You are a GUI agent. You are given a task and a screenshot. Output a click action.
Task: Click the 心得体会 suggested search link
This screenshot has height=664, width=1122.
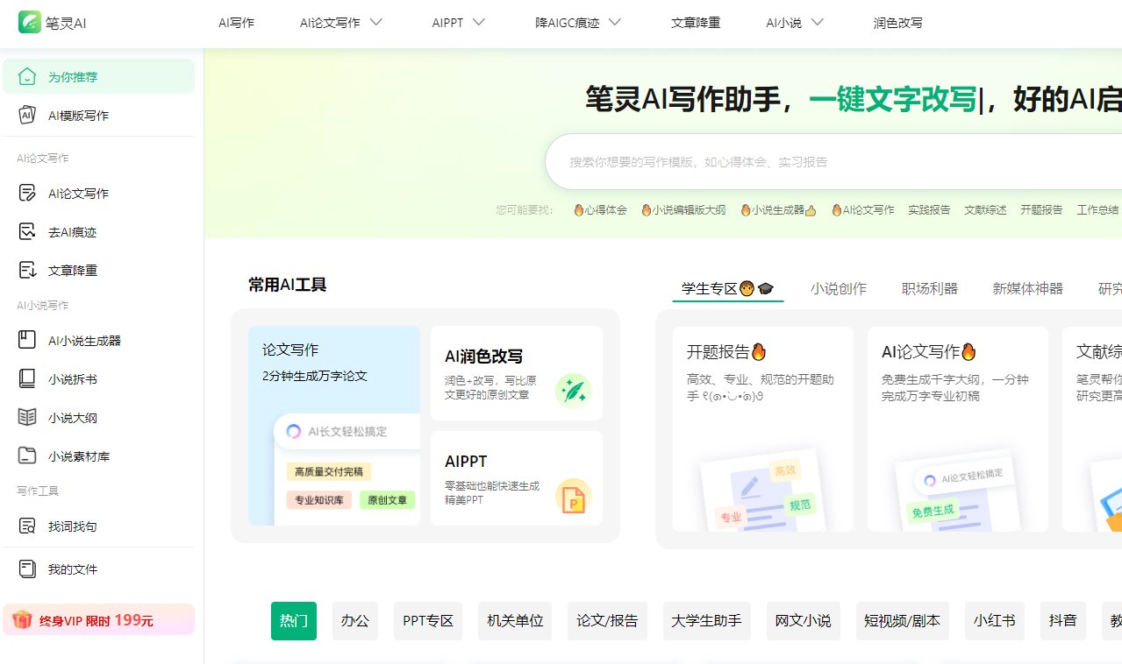click(x=601, y=210)
